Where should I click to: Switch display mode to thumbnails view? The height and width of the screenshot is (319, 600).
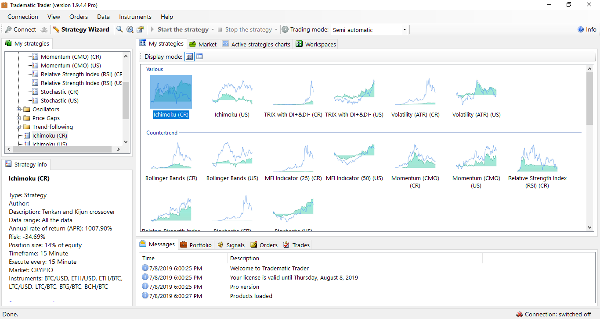pyautogui.click(x=189, y=57)
